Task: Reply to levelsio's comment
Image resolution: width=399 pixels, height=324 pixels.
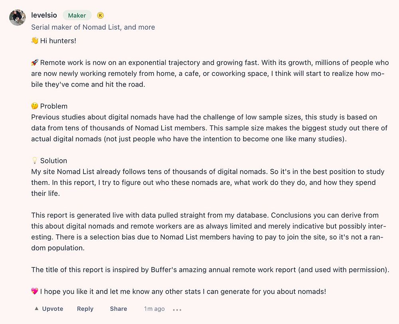Action: tap(85, 309)
